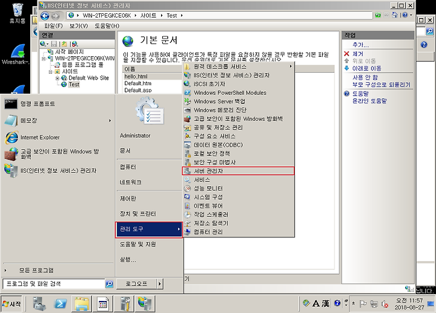Click the Windows PowerShell Modules icon

(x=187, y=92)
